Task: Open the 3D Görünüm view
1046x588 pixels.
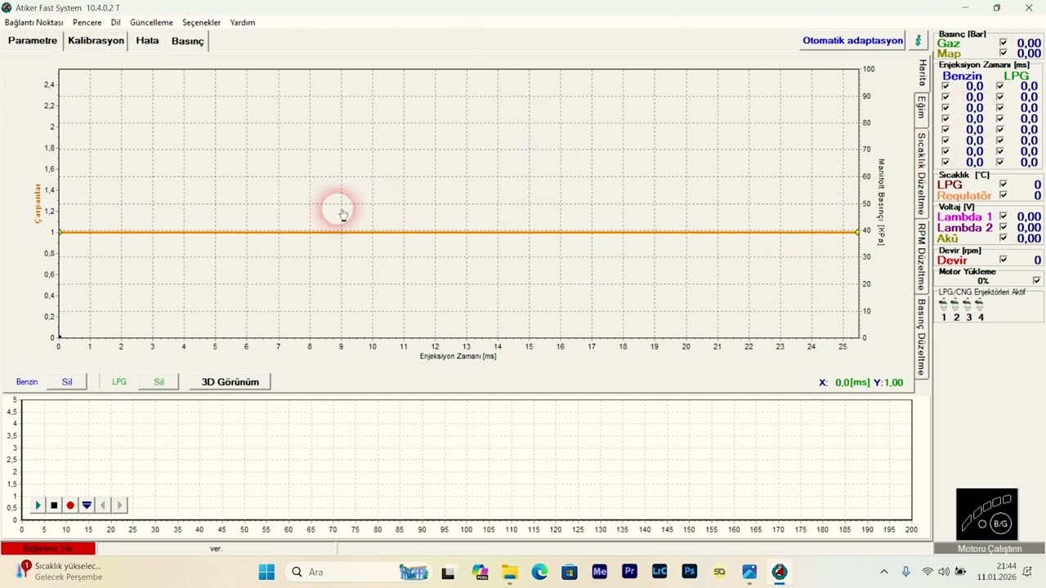Action: [x=230, y=382]
